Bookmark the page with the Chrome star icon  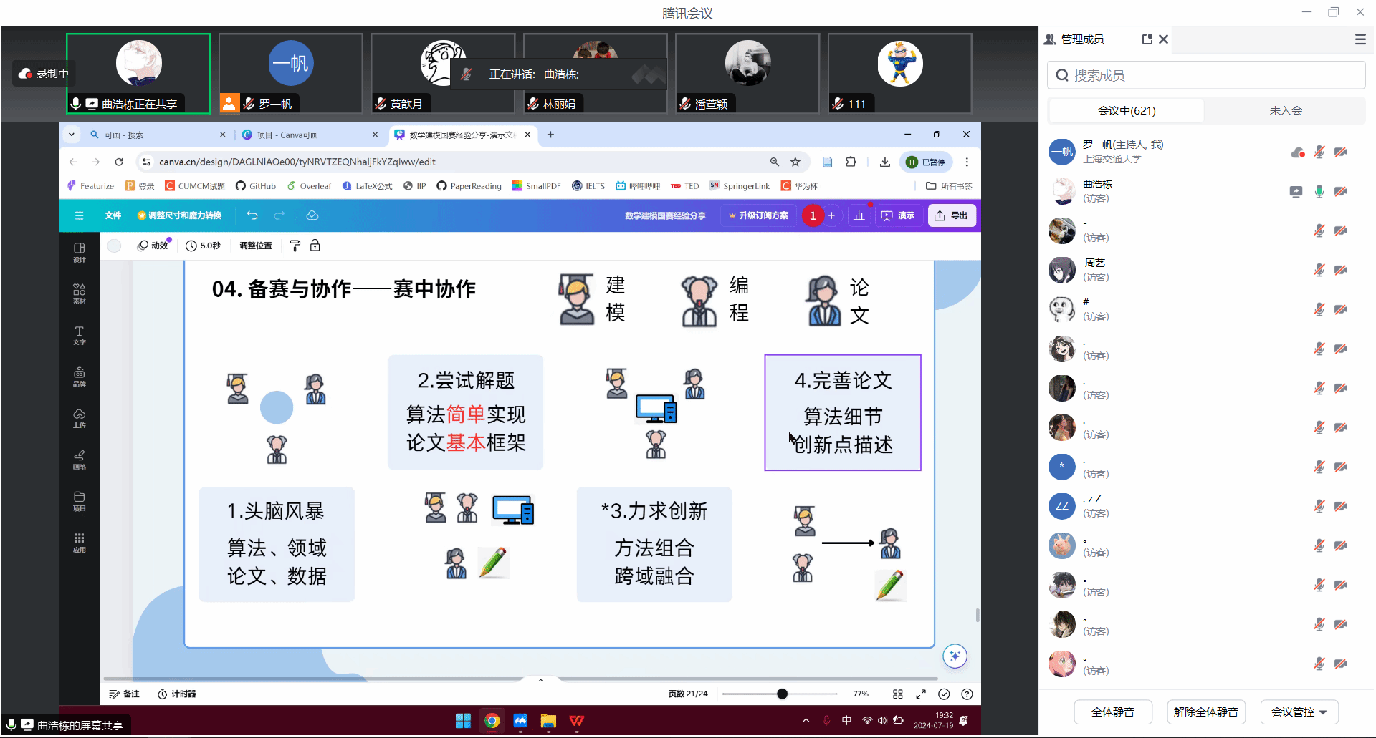pos(795,162)
